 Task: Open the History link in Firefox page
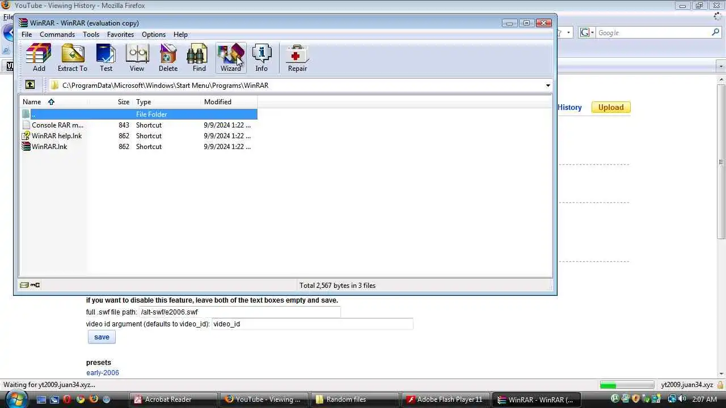(x=569, y=107)
